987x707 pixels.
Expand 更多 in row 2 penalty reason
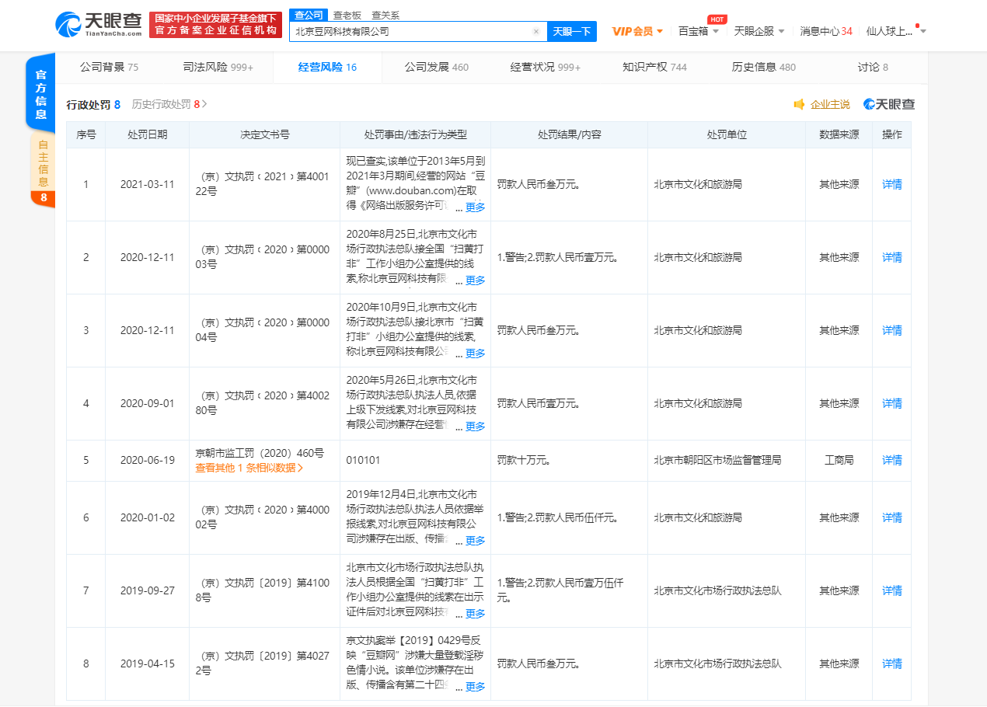(x=475, y=280)
